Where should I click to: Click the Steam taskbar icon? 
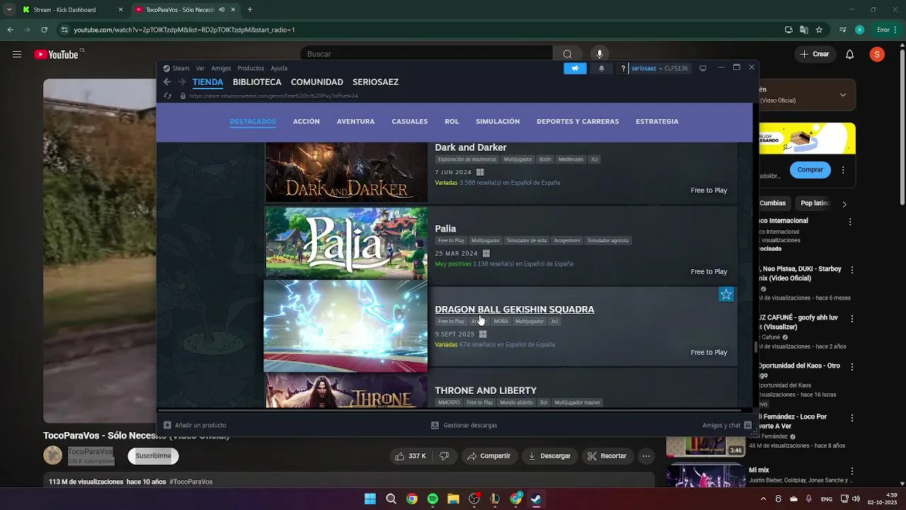537,499
